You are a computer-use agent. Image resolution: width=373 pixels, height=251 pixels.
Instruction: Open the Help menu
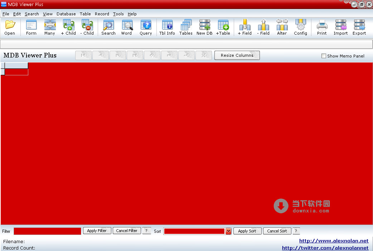click(132, 14)
